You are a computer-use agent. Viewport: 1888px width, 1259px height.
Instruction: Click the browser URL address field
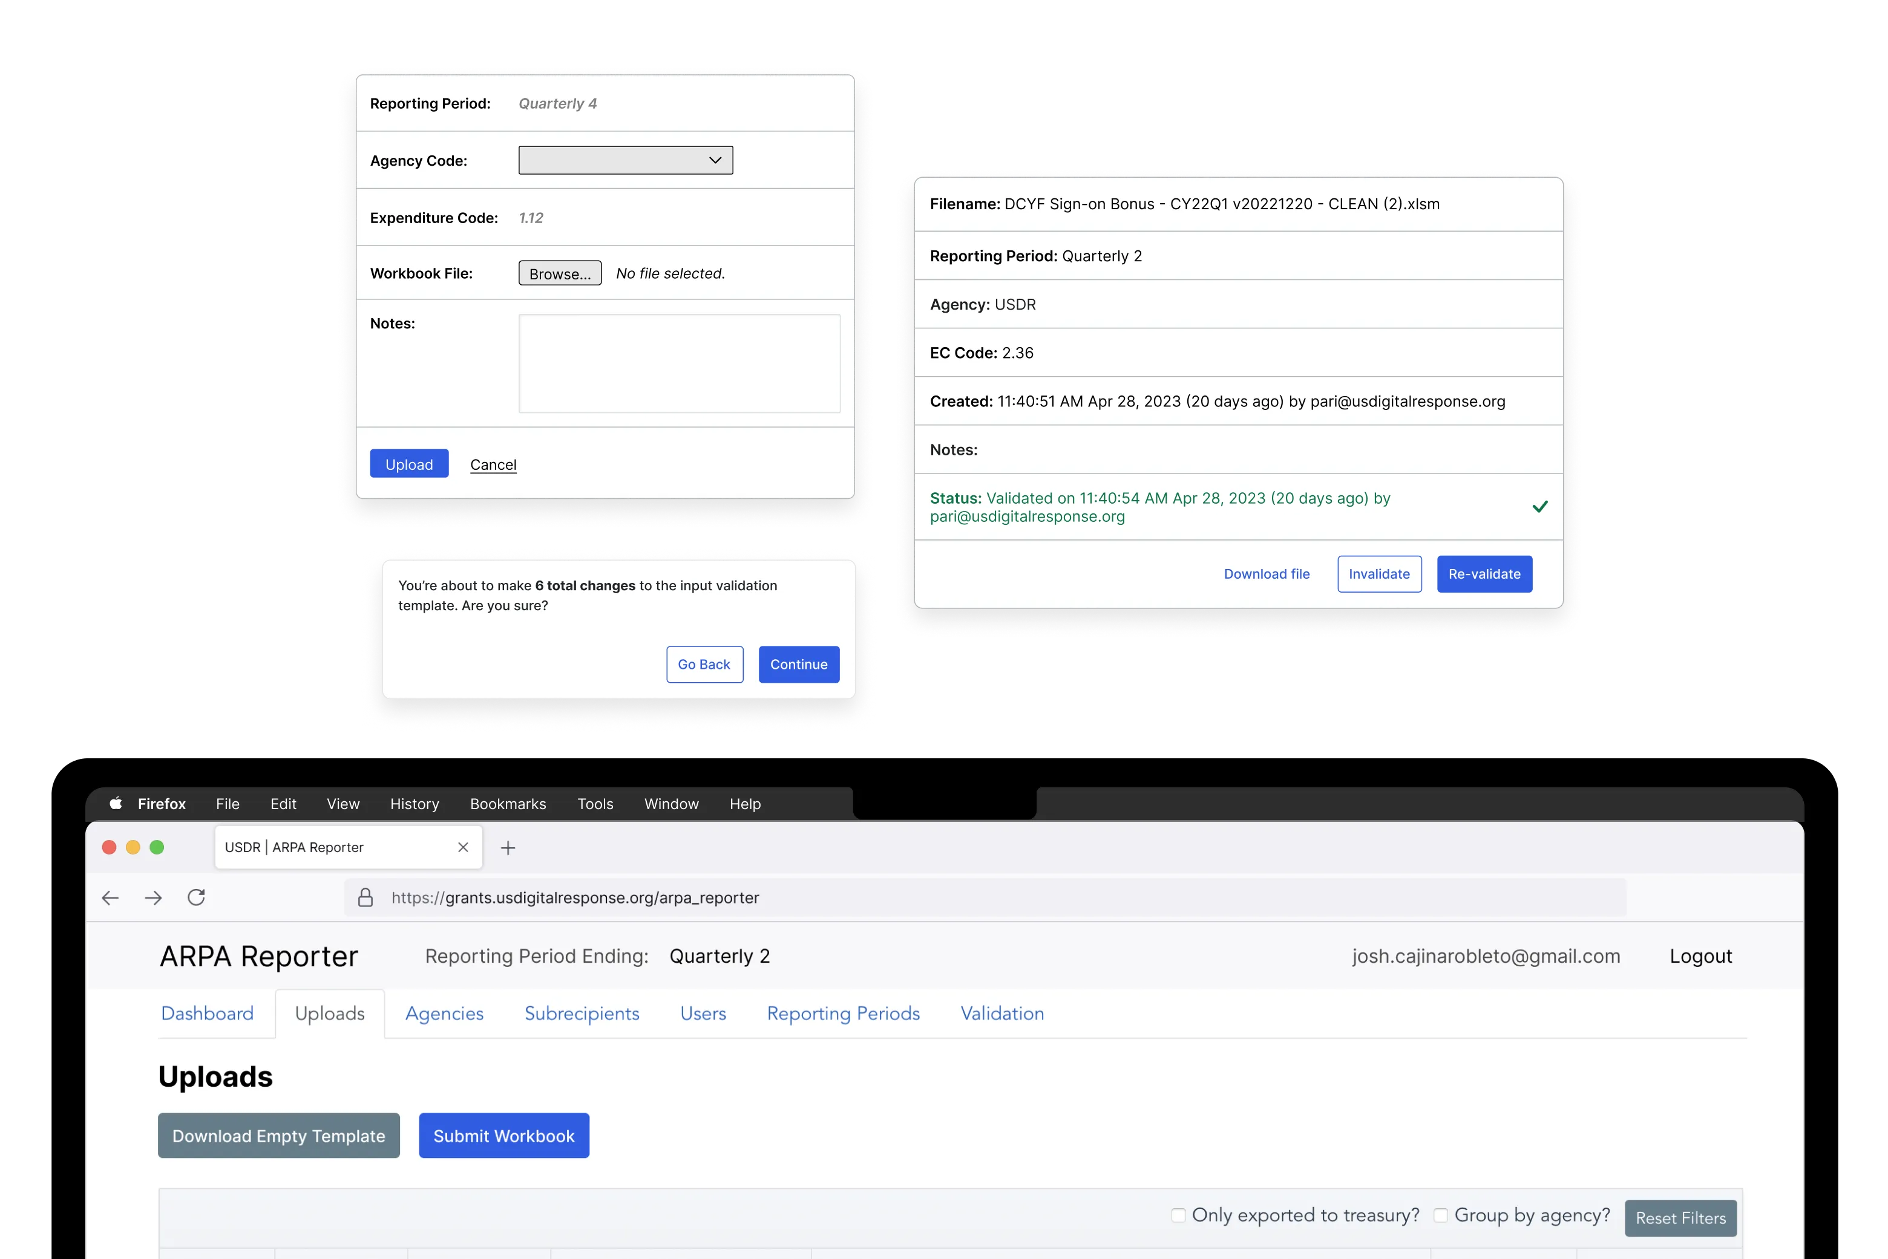(x=986, y=897)
